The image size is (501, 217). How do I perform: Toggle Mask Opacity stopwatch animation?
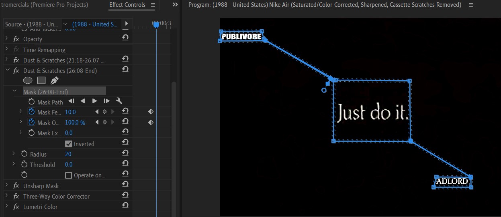32,122
